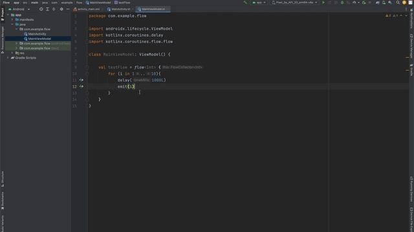
Task: Switch to activity_main.xml tab
Action: (x=88, y=9)
